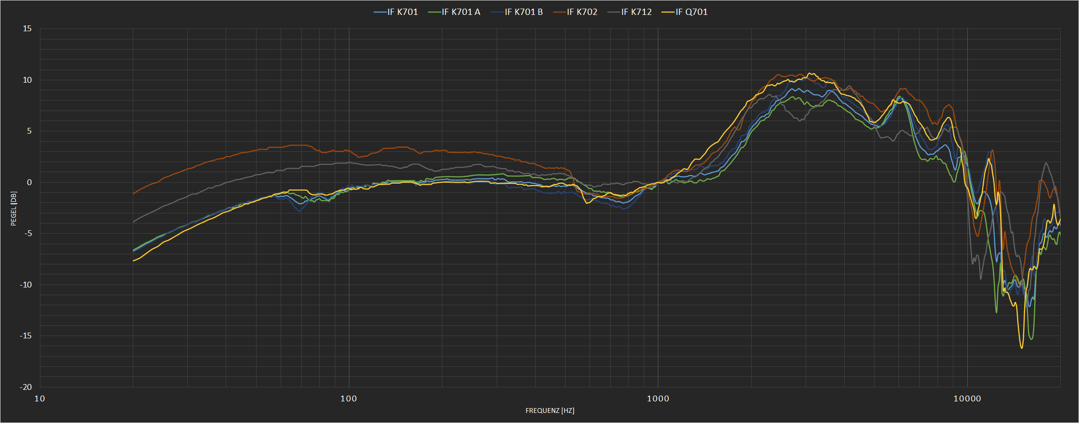Click the -5 label on the vertical axis
Viewport: 1079px width, 423px height.
[28, 233]
